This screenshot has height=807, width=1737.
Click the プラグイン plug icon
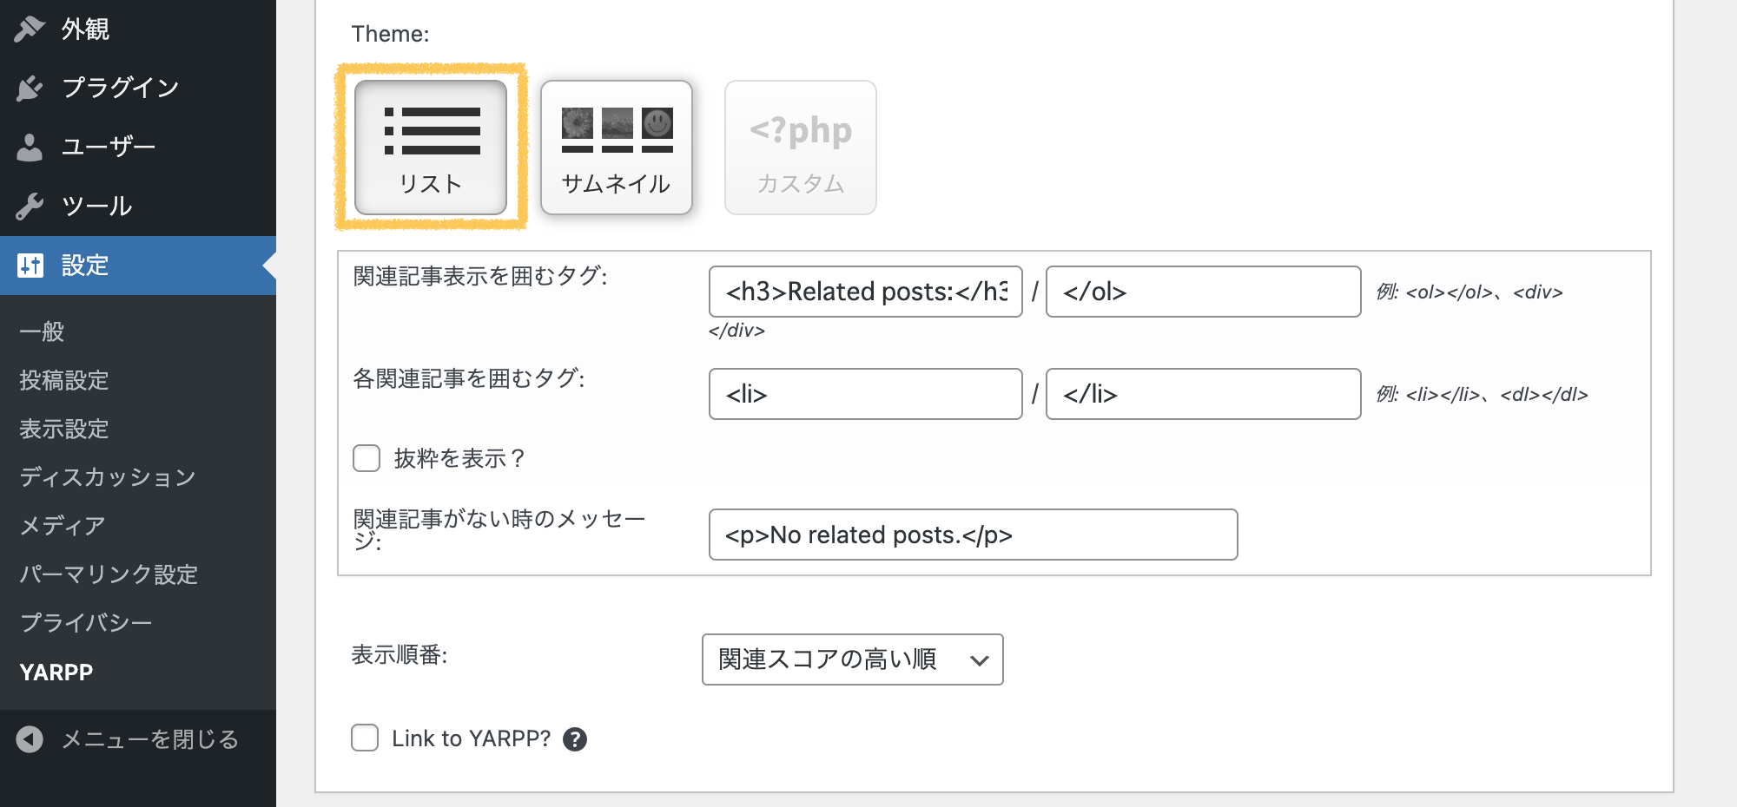click(x=30, y=88)
